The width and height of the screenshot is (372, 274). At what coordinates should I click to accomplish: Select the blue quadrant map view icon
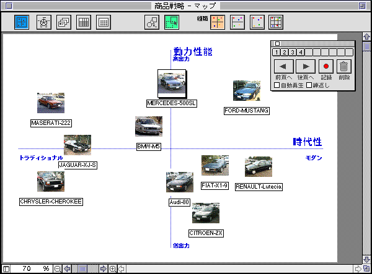tap(22, 22)
